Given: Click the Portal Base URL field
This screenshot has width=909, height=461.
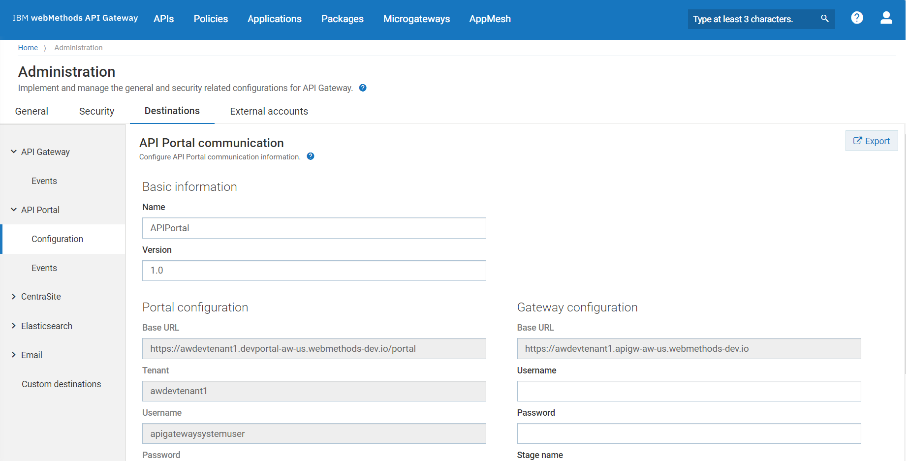Looking at the screenshot, I should [x=314, y=348].
